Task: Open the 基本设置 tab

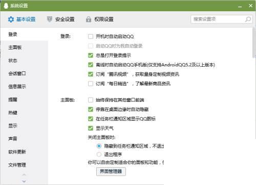Action: (x=22, y=19)
